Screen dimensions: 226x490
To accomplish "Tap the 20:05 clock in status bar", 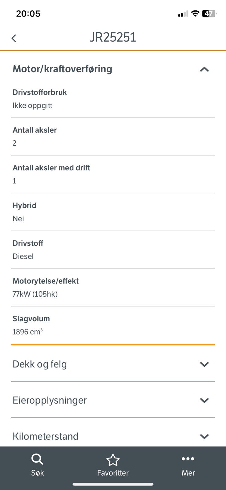I will coord(28,14).
